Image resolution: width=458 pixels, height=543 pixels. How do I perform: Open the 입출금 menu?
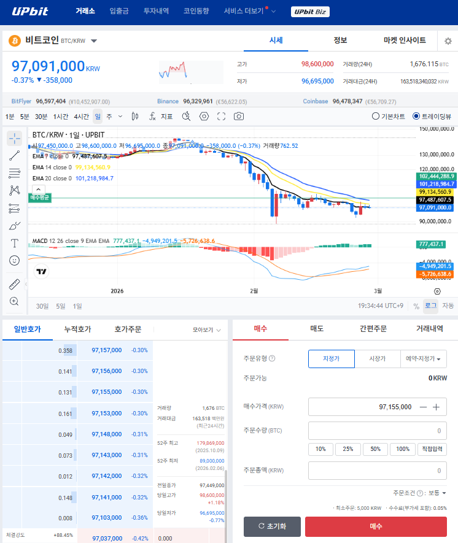click(119, 11)
